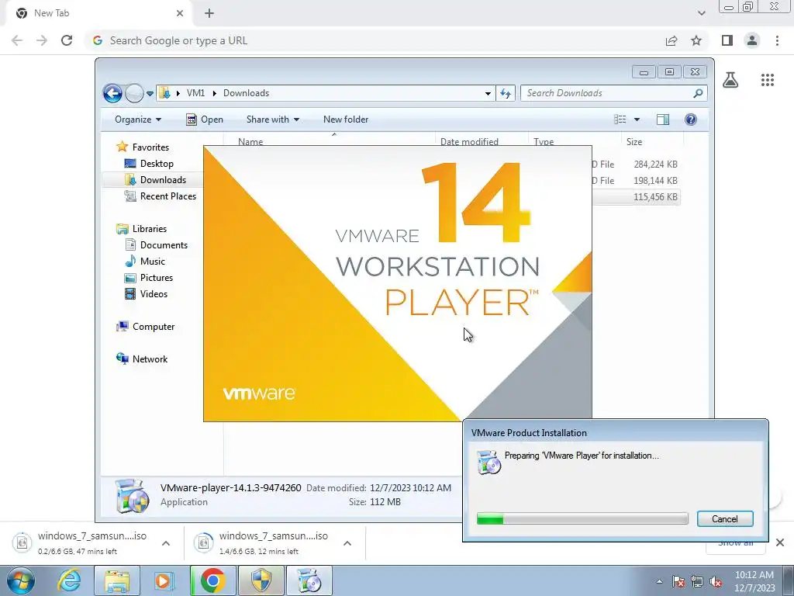794x596 pixels.
Task: Open Windows Media Player from taskbar
Action: 164,580
